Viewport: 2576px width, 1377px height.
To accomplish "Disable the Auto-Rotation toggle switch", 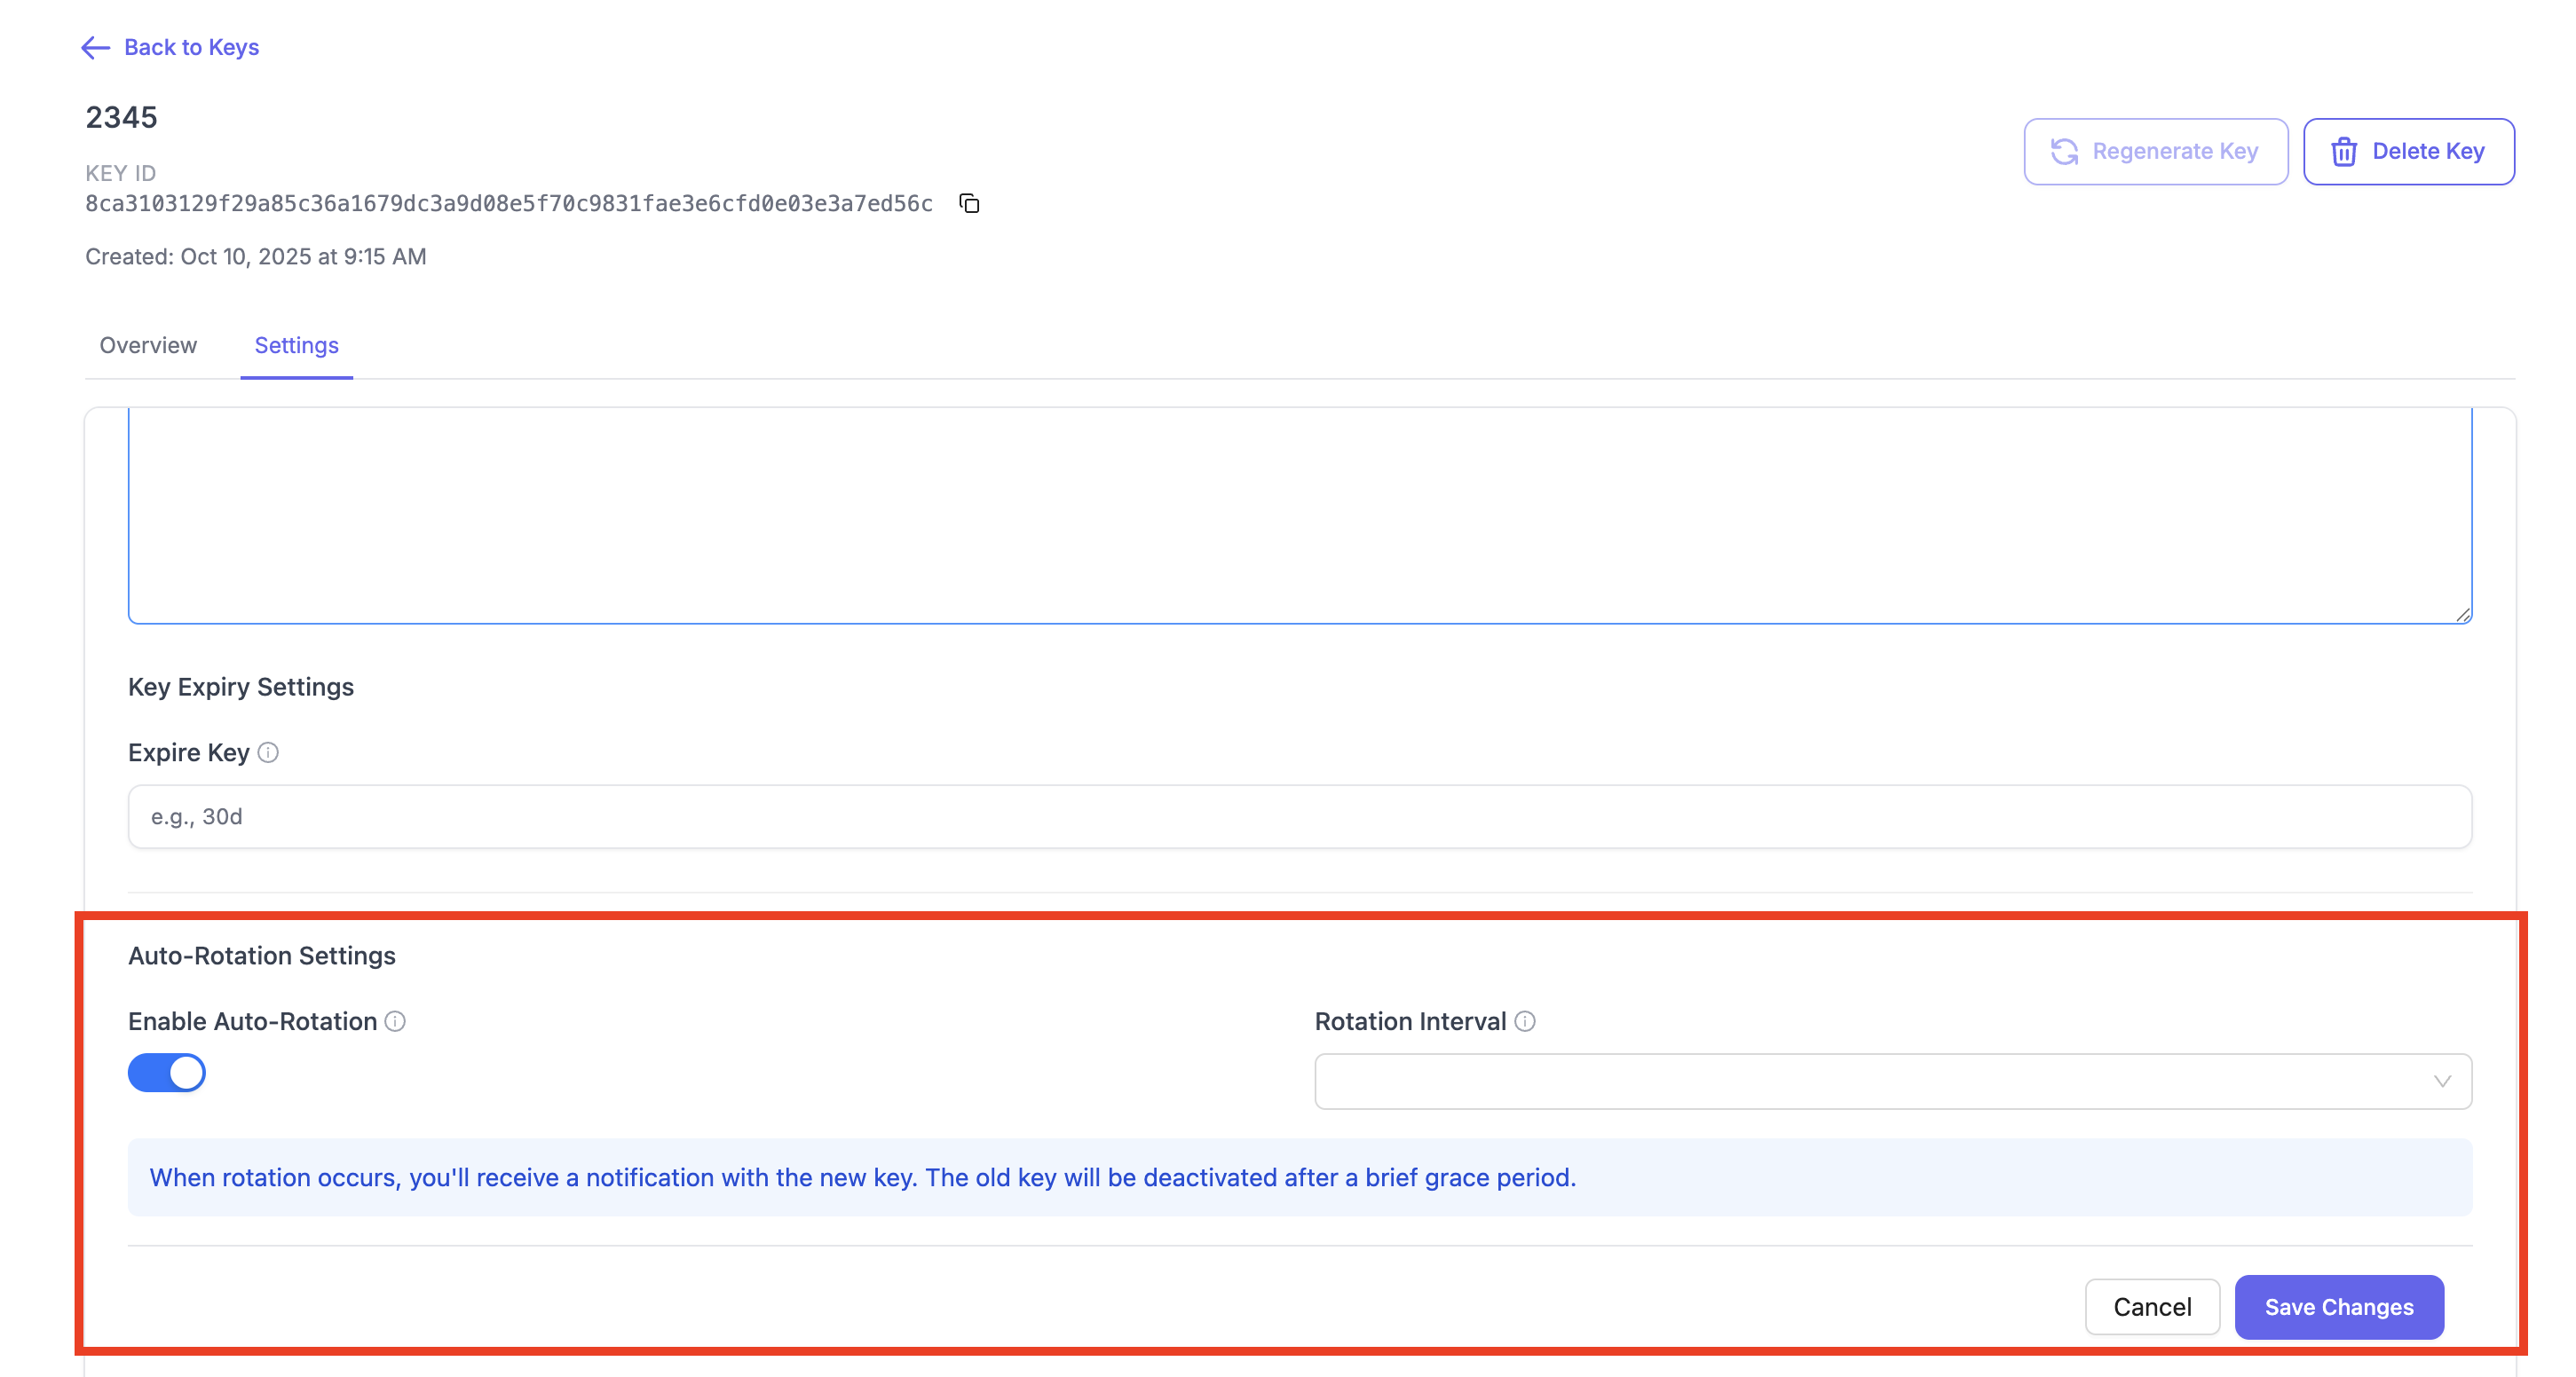I will coord(167,1074).
